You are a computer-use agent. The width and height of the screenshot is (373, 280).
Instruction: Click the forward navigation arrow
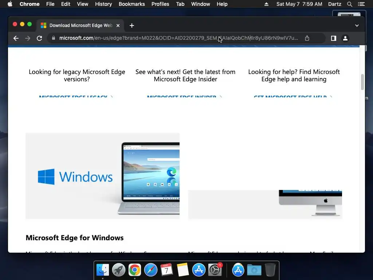point(28,38)
